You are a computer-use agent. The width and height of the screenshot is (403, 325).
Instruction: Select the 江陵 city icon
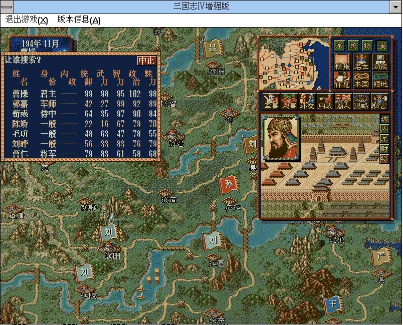[85, 288]
